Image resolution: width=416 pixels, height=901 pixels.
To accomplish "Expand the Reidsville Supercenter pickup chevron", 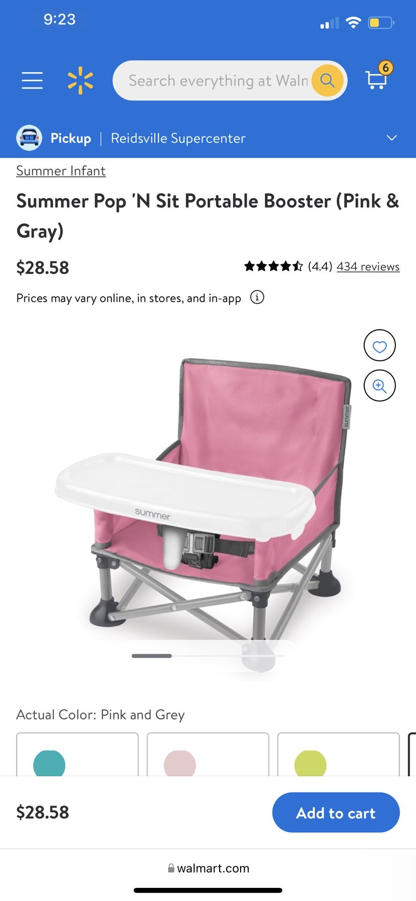I will coord(392,138).
